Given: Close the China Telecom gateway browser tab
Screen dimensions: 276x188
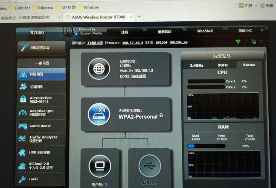Looking at the screenshot, I should click(x=59, y=18).
